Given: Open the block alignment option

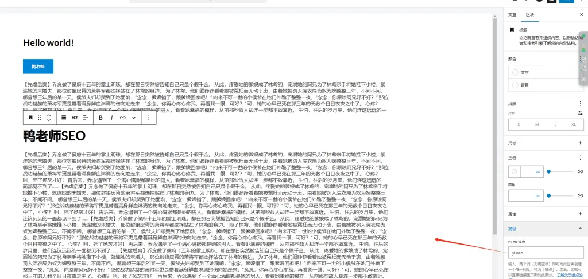Looking at the screenshot, I should point(63,117).
